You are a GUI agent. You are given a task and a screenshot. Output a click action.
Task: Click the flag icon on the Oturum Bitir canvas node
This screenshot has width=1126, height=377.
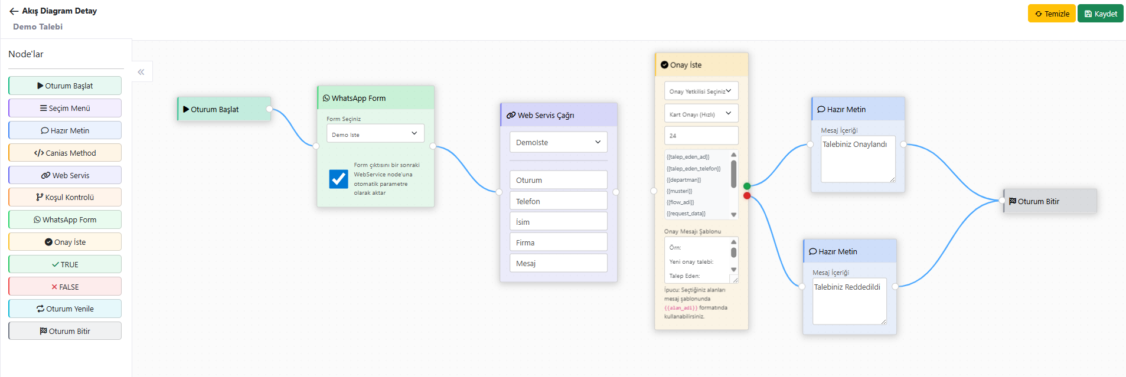pyautogui.click(x=1012, y=202)
